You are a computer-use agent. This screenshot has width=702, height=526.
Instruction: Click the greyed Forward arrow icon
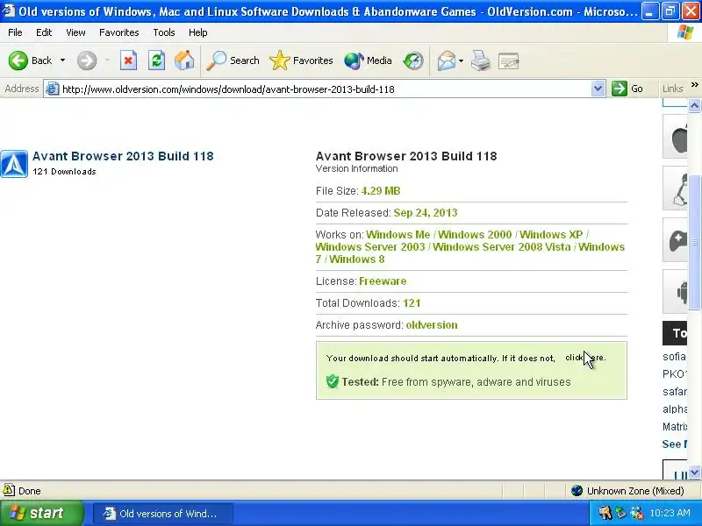pos(87,60)
